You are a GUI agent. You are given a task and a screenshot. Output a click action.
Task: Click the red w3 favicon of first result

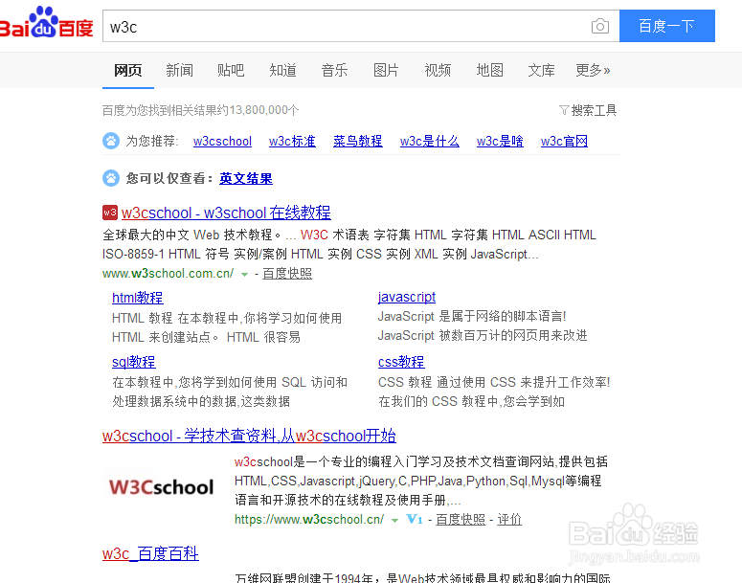pyautogui.click(x=110, y=213)
